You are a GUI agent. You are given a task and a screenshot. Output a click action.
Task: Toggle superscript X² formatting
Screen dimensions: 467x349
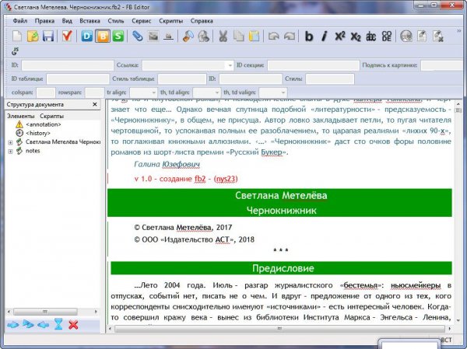(340, 37)
